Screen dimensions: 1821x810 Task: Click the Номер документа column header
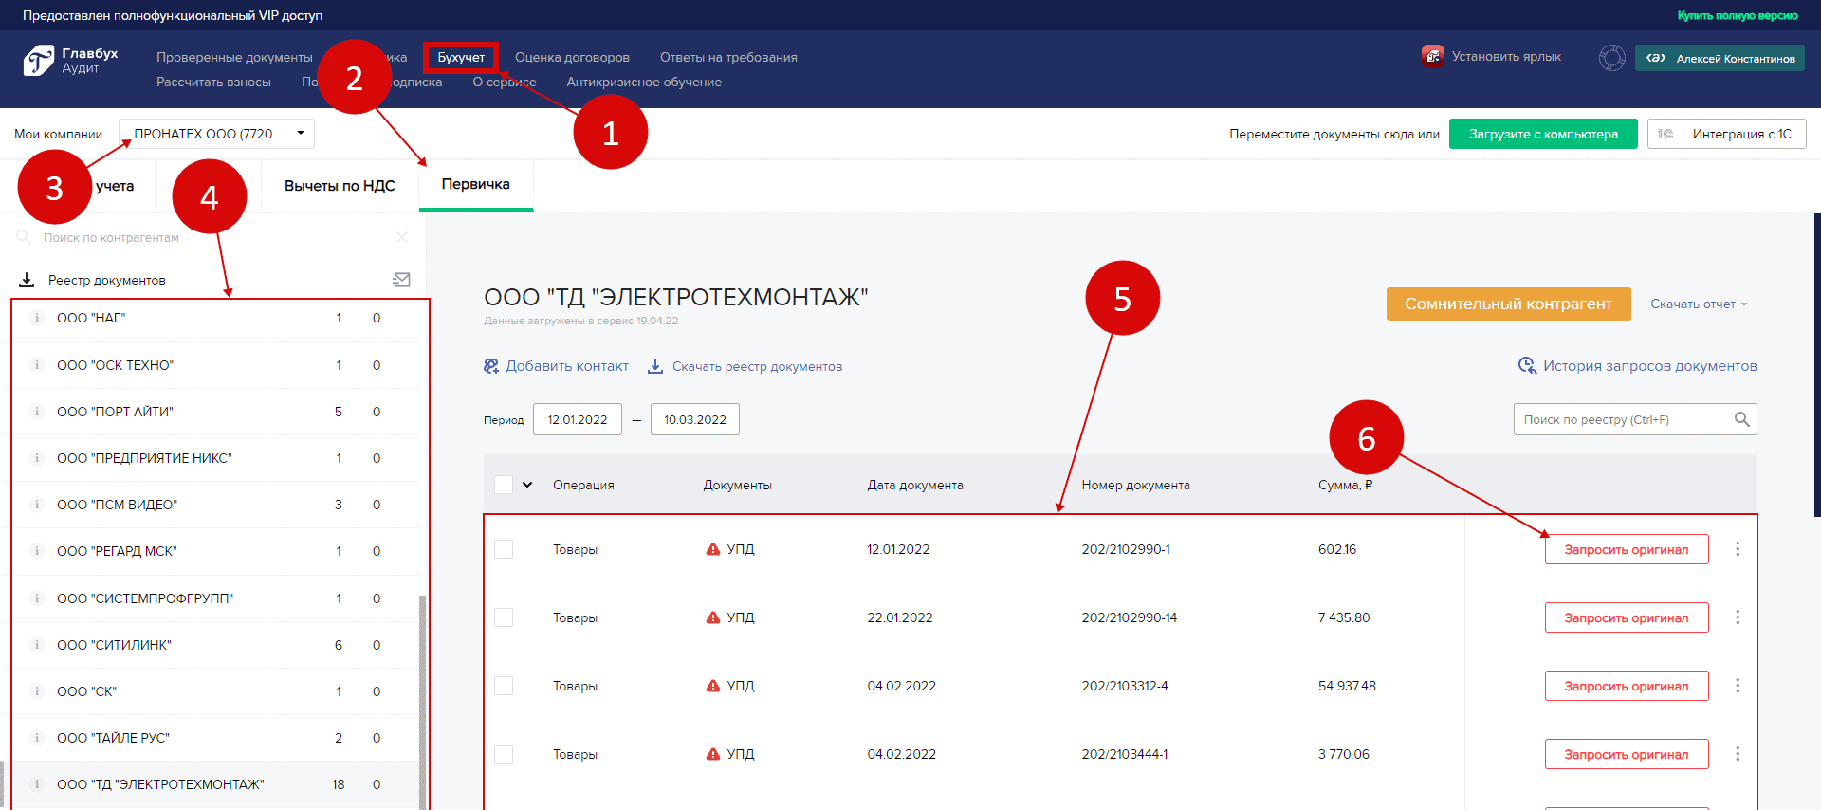(x=1135, y=485)
